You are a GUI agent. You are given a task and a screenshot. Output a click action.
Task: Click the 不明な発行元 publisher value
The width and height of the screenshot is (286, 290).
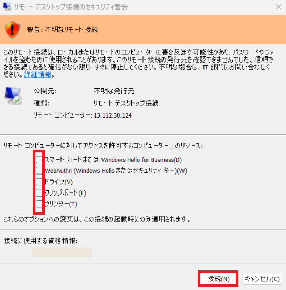[x=114, y=91]
